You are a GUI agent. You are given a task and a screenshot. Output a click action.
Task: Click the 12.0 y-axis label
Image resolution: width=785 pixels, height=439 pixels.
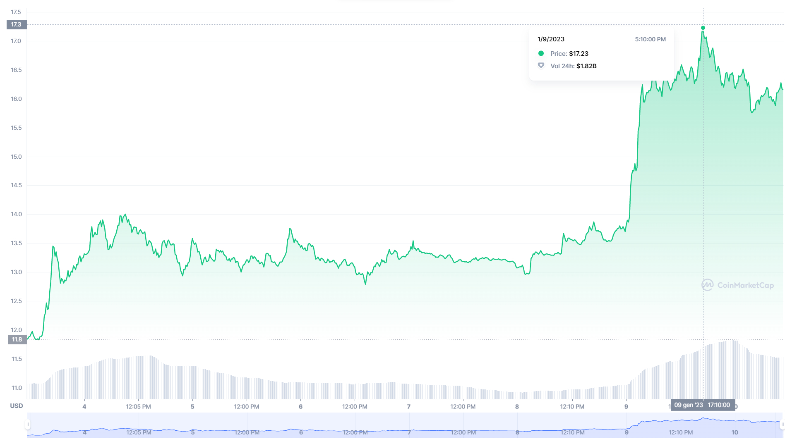click(x=16, y=330)
